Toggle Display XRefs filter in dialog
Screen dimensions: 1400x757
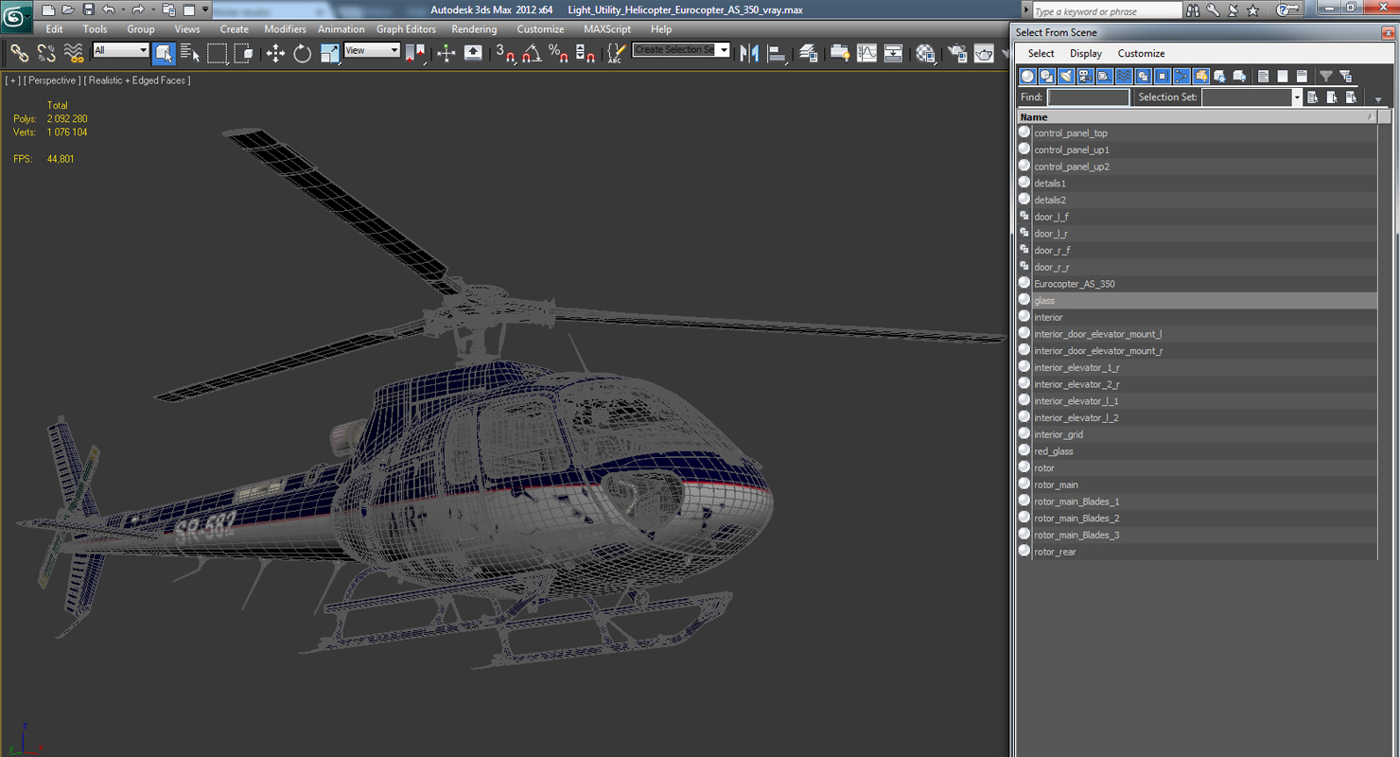1163,76
